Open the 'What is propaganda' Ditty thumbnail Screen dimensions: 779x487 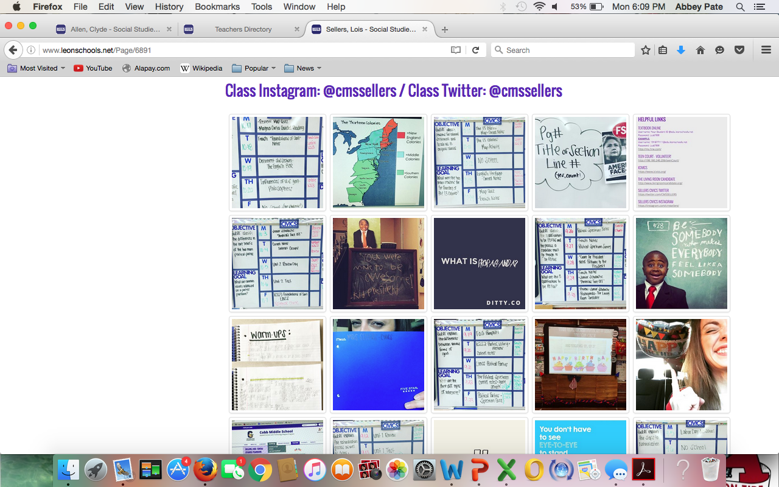point(480,264)
